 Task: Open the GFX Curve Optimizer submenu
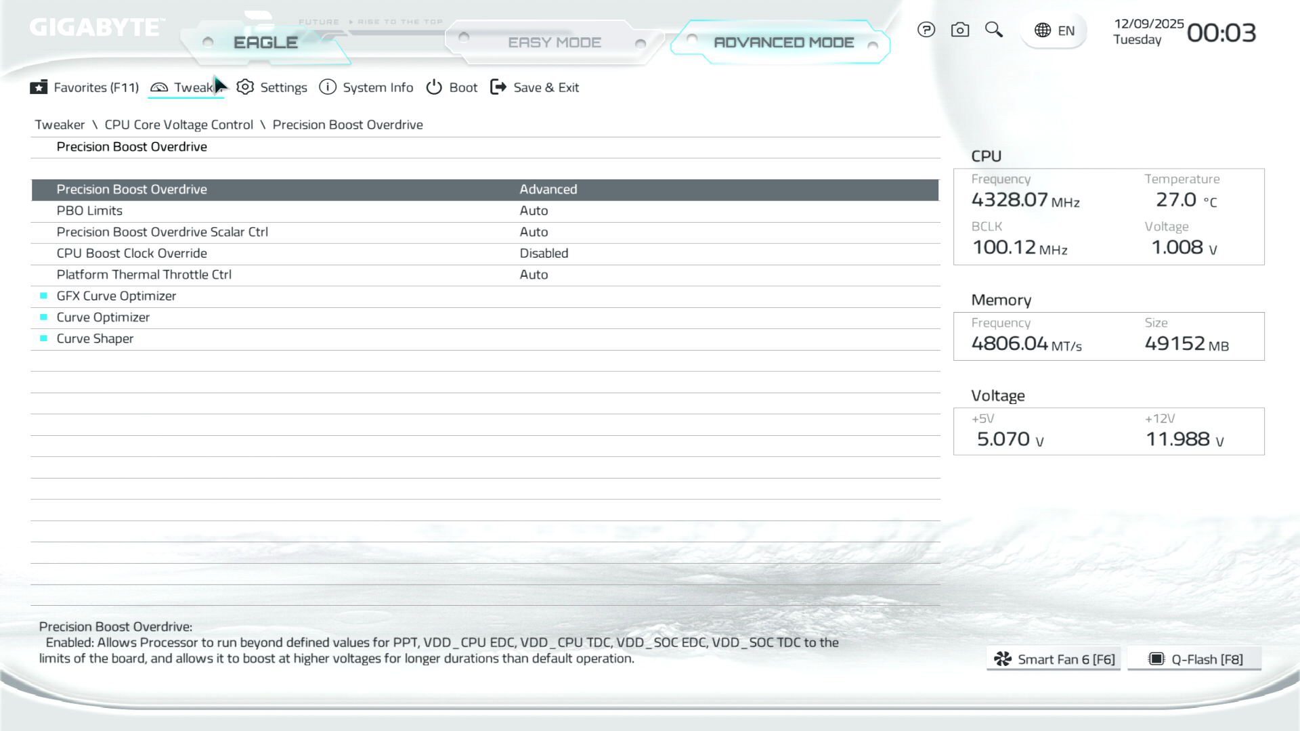click(116, 296)
